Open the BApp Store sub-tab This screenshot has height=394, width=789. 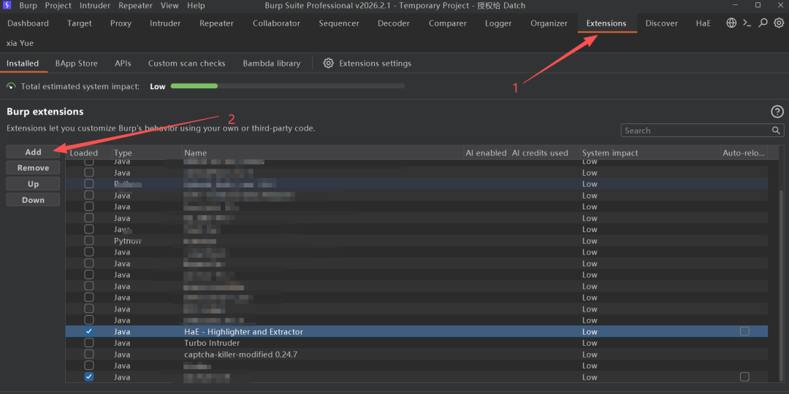pos(77,63)
